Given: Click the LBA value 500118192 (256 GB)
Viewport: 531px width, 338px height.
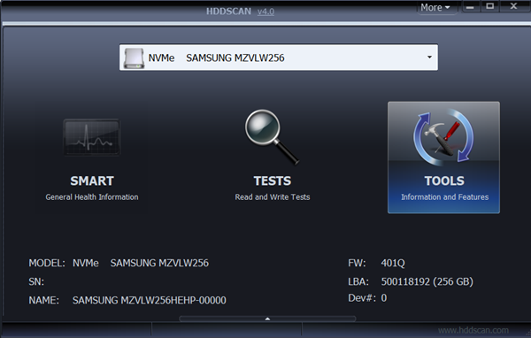Looking at the screenshot, I should click(x=427, y=281).
